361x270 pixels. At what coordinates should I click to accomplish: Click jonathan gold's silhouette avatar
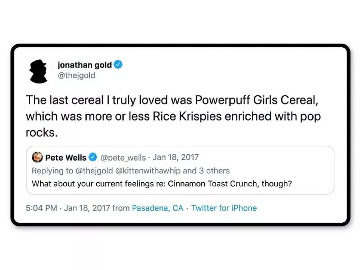(x=40, y=71)
